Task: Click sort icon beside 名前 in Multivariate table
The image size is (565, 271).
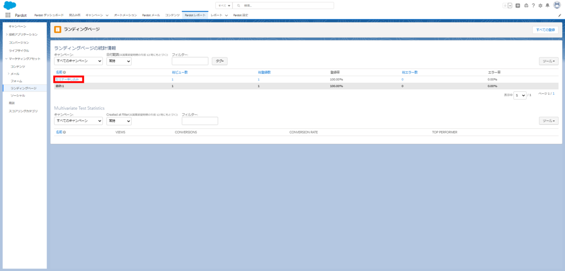Action: point(65,132)
